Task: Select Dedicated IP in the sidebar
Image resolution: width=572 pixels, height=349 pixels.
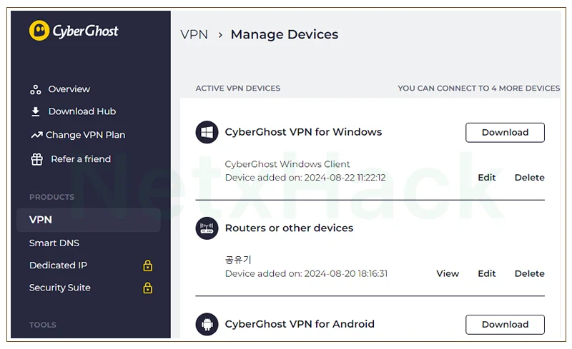Action: coord(58,265)
